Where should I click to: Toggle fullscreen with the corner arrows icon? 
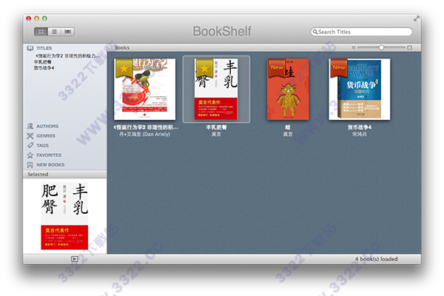[x=416, y=18]
